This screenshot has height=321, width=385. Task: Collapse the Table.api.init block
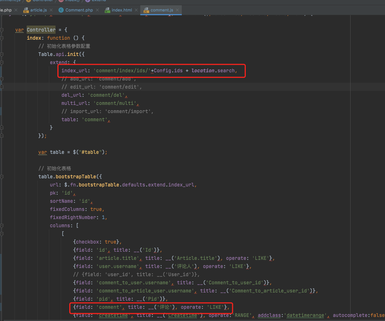point(2,54)
